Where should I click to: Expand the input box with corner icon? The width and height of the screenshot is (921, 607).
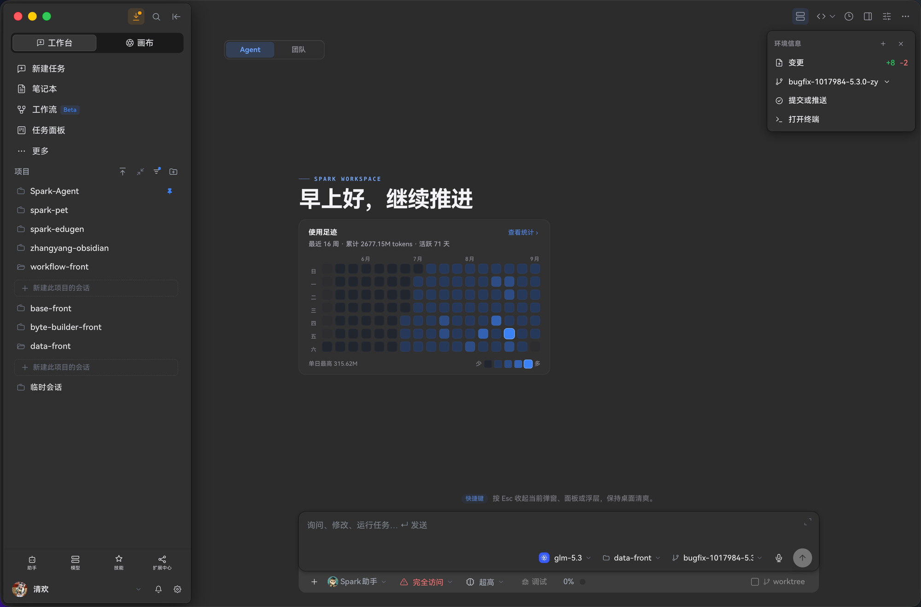tap(808, 522)
